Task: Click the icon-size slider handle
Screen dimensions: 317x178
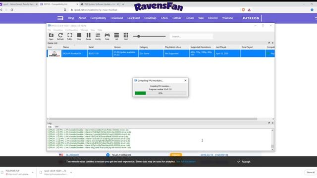Action: point(139,36)
